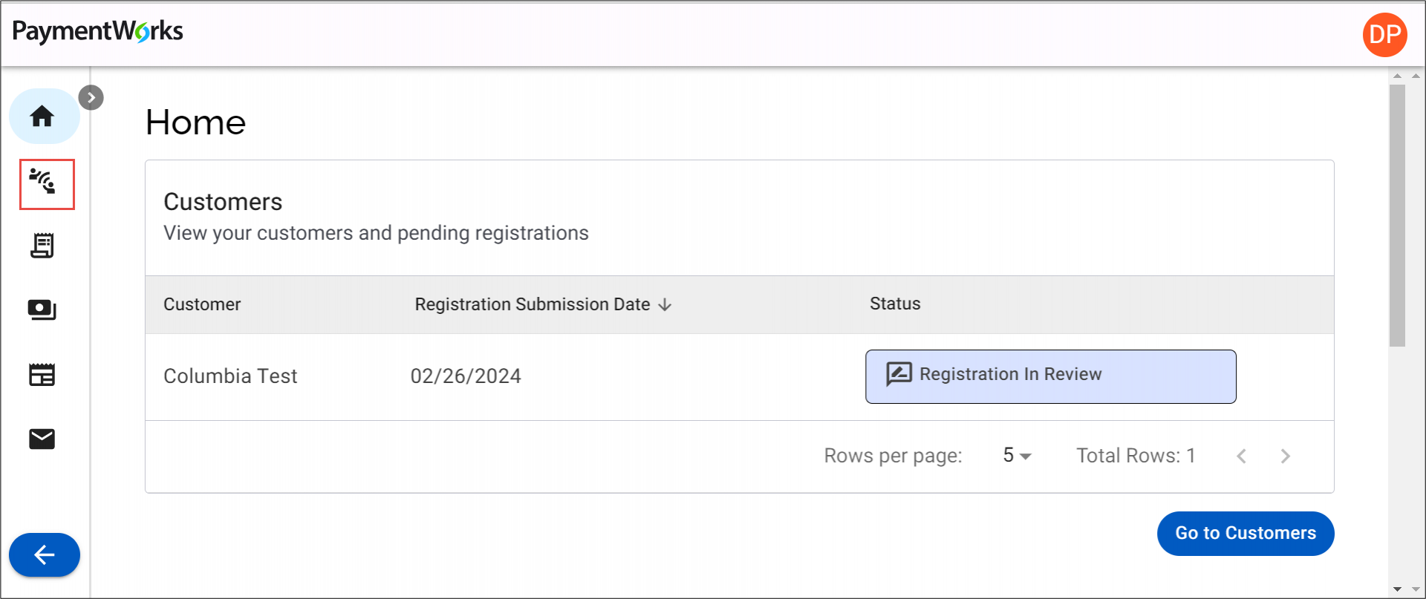The width and height of the screenshot is (1426, 599).
Task: Click the PaymentWorks logo
Action: tap(98, 32)
